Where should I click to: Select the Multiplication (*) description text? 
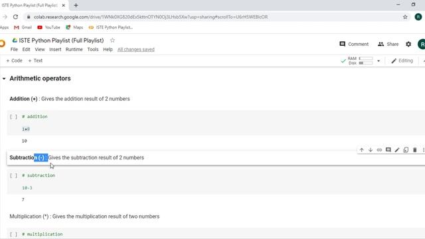point(84,216)
